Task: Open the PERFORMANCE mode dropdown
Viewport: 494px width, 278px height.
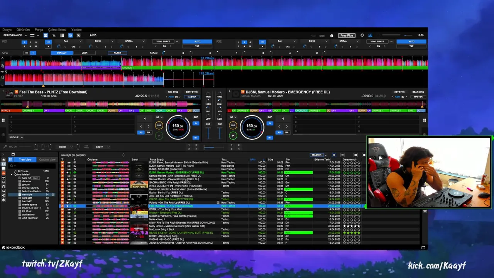Action: [x=26, y=35]
